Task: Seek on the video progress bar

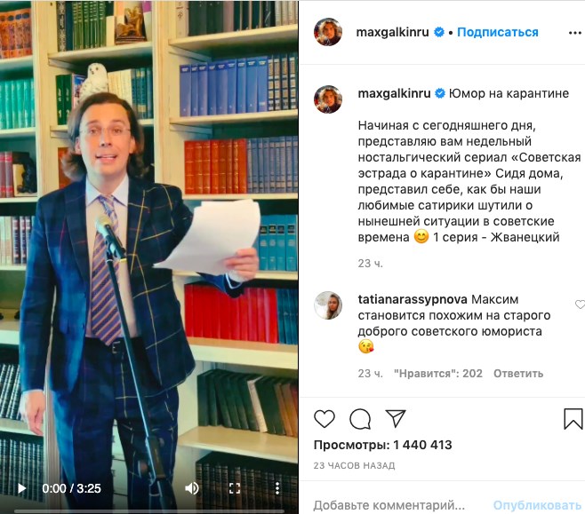Action: [149, 511]
